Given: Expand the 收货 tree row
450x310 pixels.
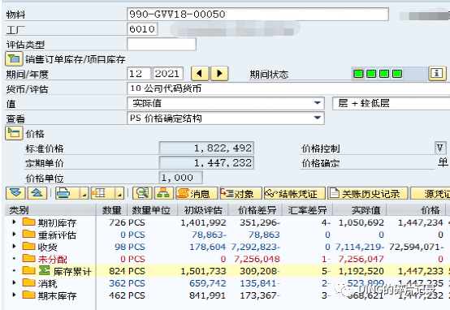Looking at the screenshot, I should coord(14,246).
